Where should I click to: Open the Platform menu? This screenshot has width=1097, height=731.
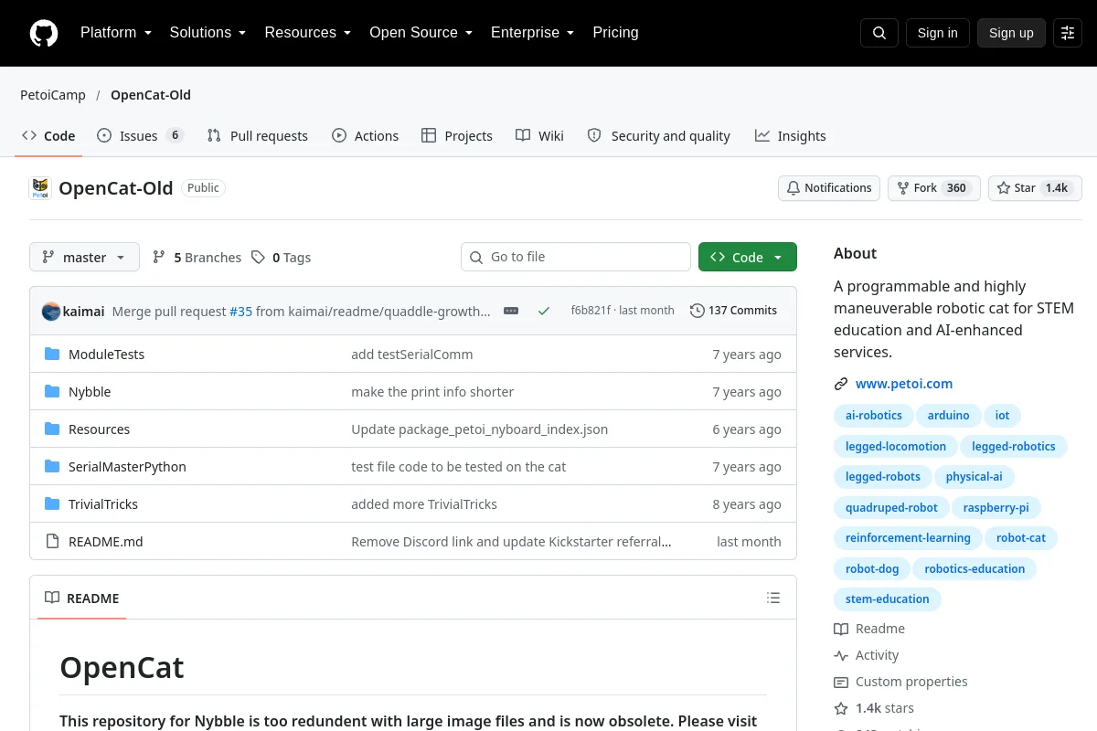click(x=116, y=33)
